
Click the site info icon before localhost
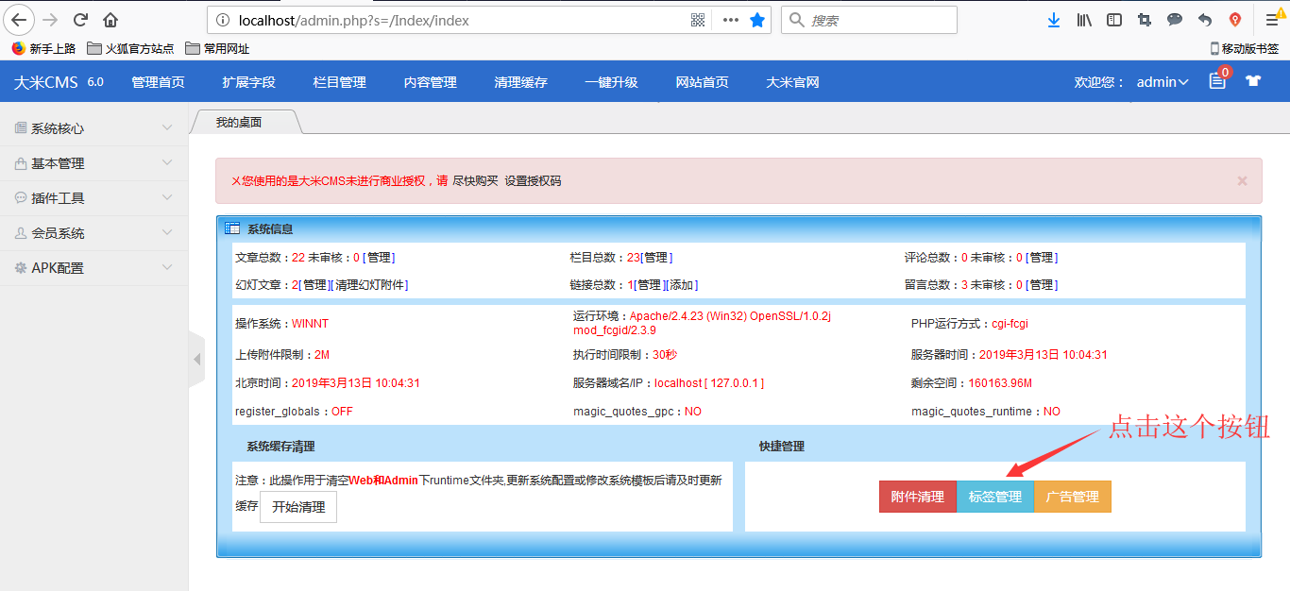pyautogui.click(x=222, y=20)
